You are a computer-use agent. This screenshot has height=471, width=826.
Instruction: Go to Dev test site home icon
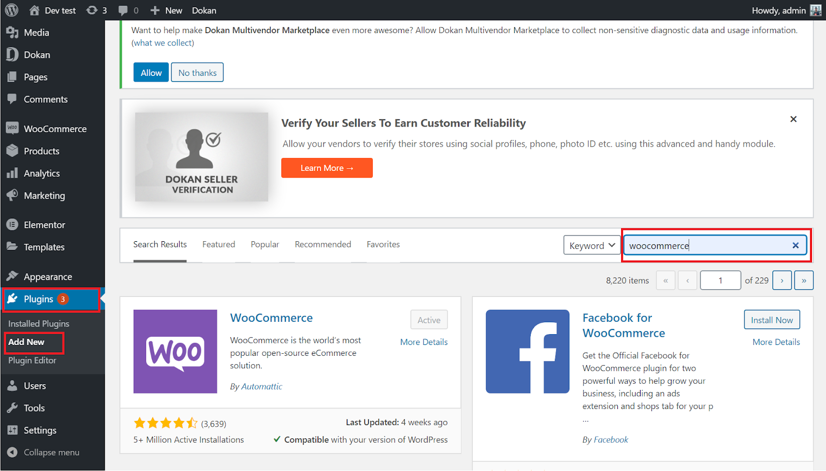pyautogui.click(x=34, y=10)
